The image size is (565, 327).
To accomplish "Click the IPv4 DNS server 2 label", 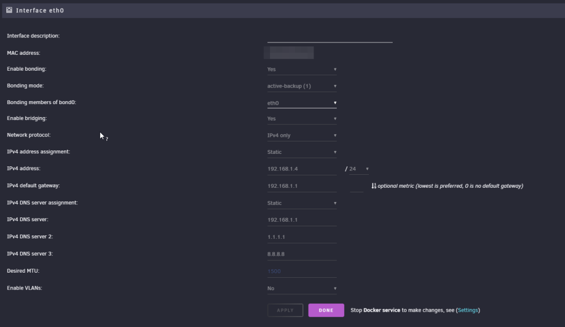I will click(30, 236).
